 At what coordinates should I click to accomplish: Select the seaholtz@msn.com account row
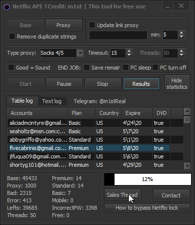click(x=95, y=131)
